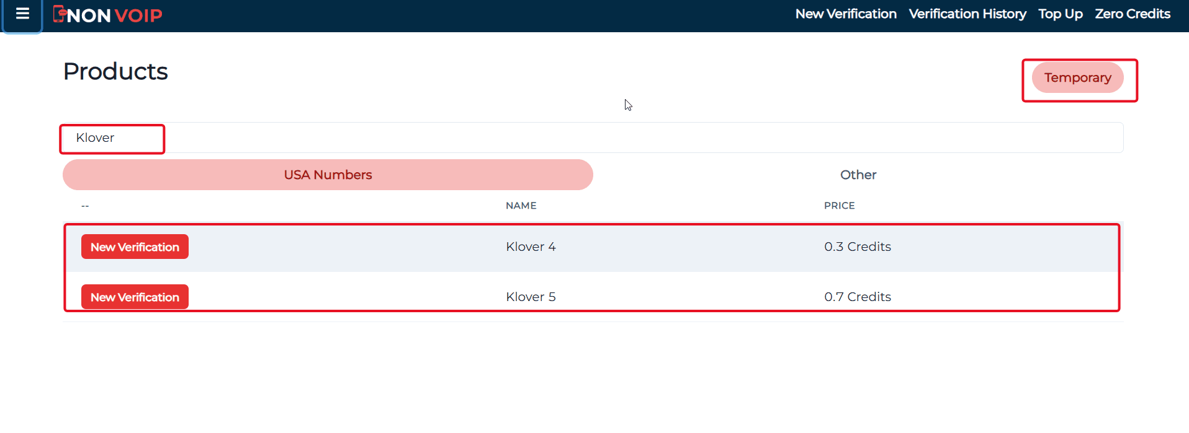Focus the Klover search field
The image size is (1189, 433).
[593, 138]
